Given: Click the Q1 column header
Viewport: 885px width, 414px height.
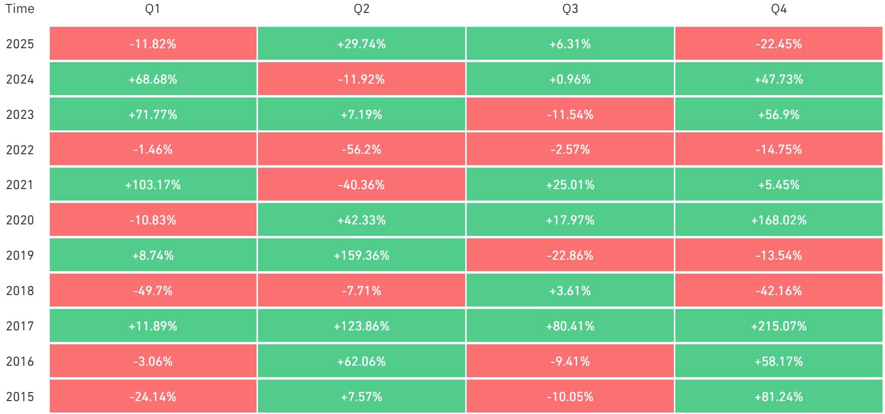Looking at the screenshot, I should point(152,9).
